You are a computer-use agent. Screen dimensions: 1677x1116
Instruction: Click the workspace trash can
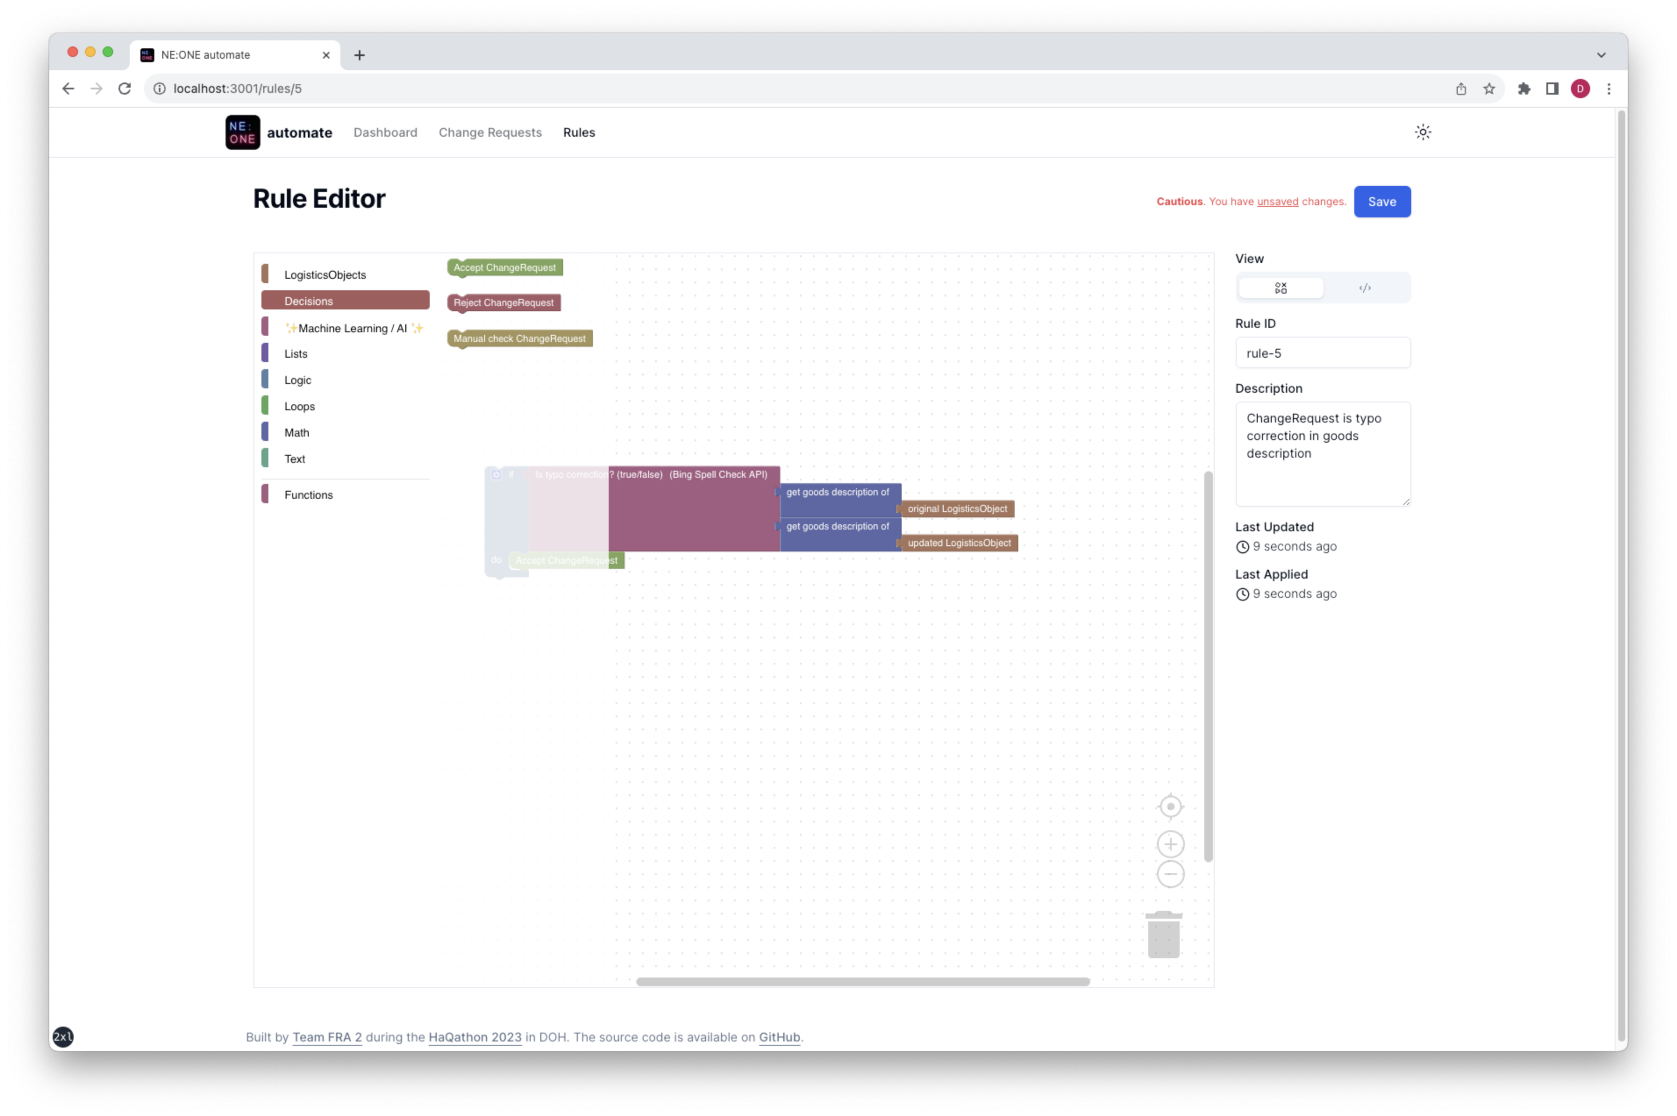1163,935
